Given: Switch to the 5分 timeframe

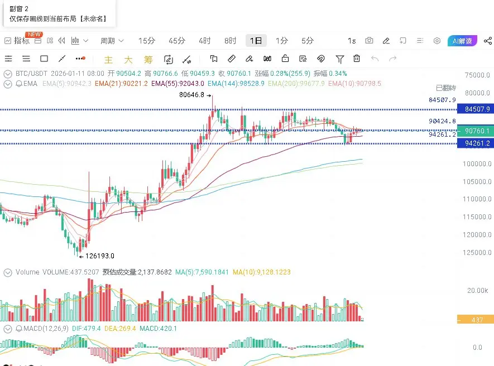Looking at the screenshot, I should tap(308, 41).
